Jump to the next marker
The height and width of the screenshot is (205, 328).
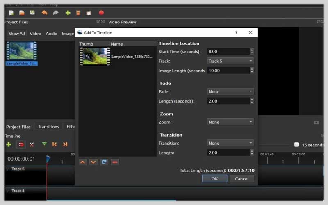pyautogui.click(x=65, y=144)
